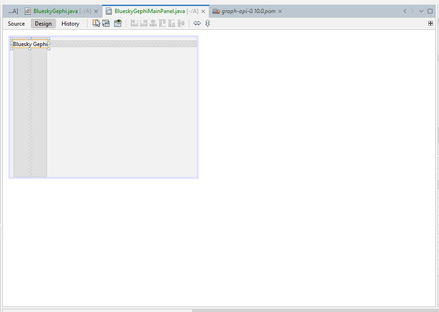Open the BlueskyGephi.java tab
Image resolution: width=439 pixels, height=312 pixels.
[55, 11]
